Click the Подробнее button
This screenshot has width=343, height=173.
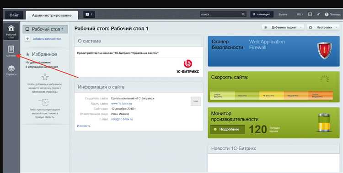point(228,129)
